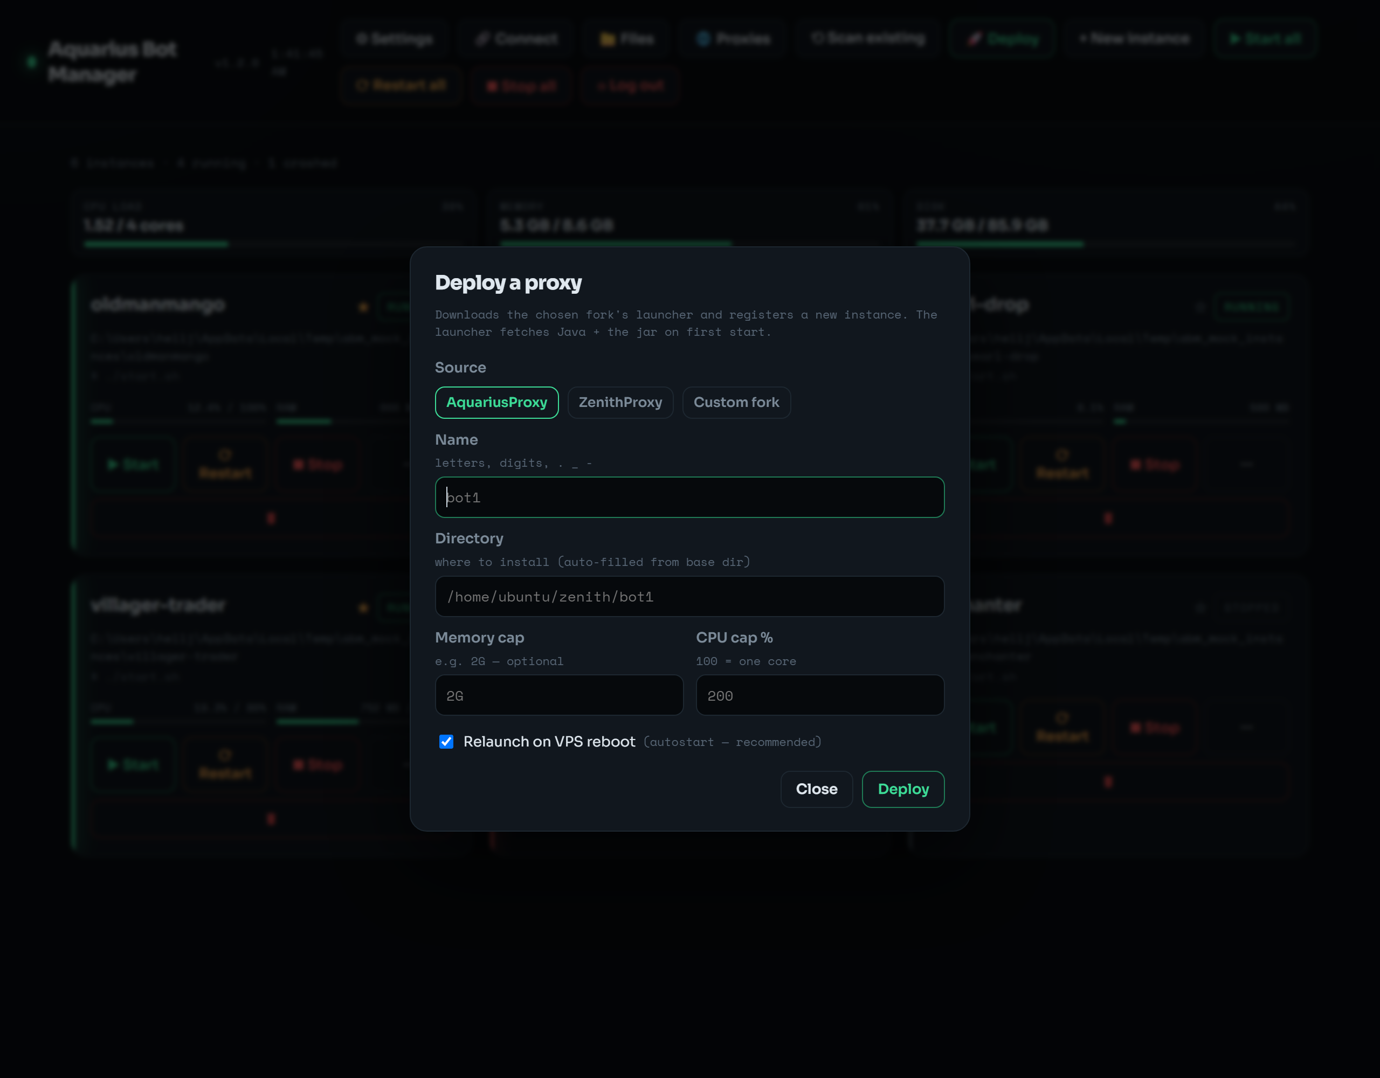Click the hint 'where to install (auto-filled from base dir)'
Image resolution: width=1380 pixels, height=1078 pixels.
[x=592, y=562]
